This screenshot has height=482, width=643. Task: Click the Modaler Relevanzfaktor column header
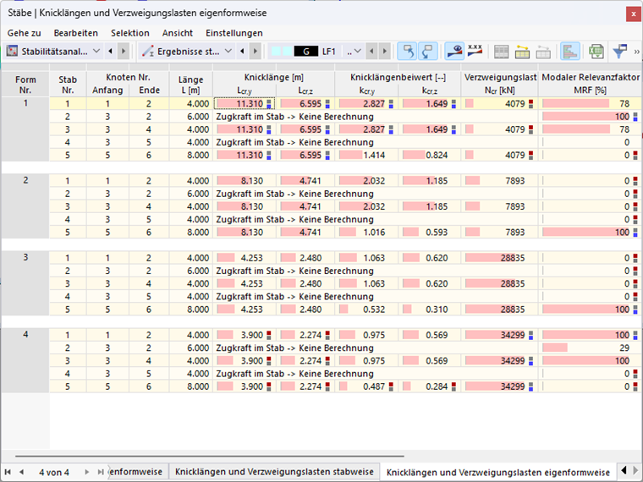coord(590,84)
